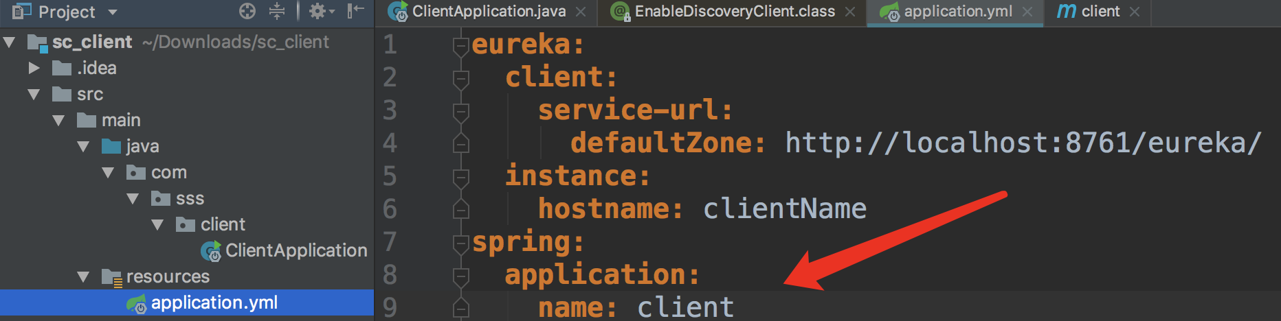Click the sc_client module folder icon

[37, 43]
